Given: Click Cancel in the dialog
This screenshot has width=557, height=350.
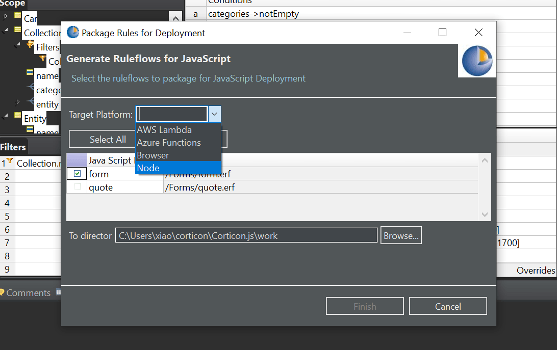Looking at the screenshot, I should point(448,306).
